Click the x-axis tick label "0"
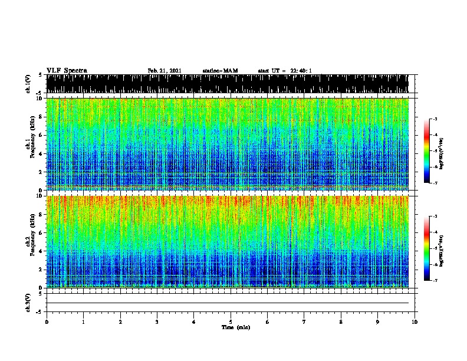The image size is (467, 361). 47,322
